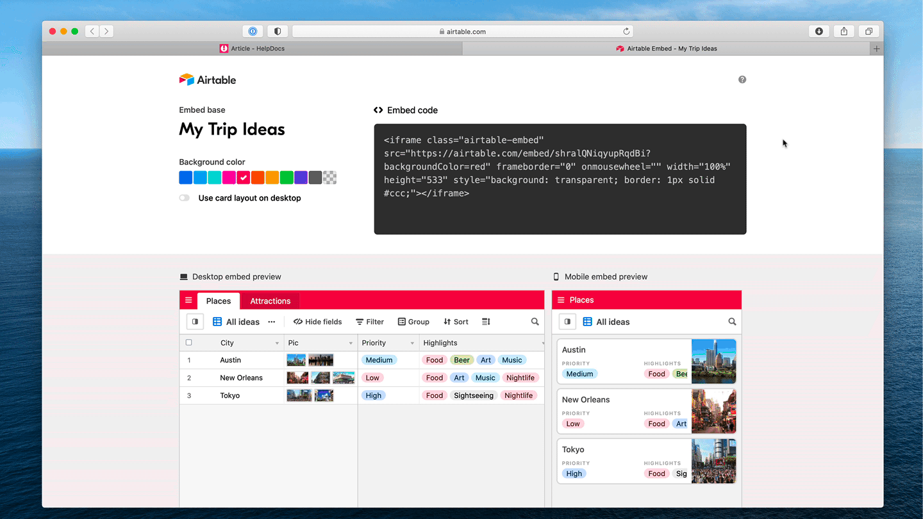Screen dimensions: 923x519
Task: Open All ideas view in mobile preview
Action: 606,322
